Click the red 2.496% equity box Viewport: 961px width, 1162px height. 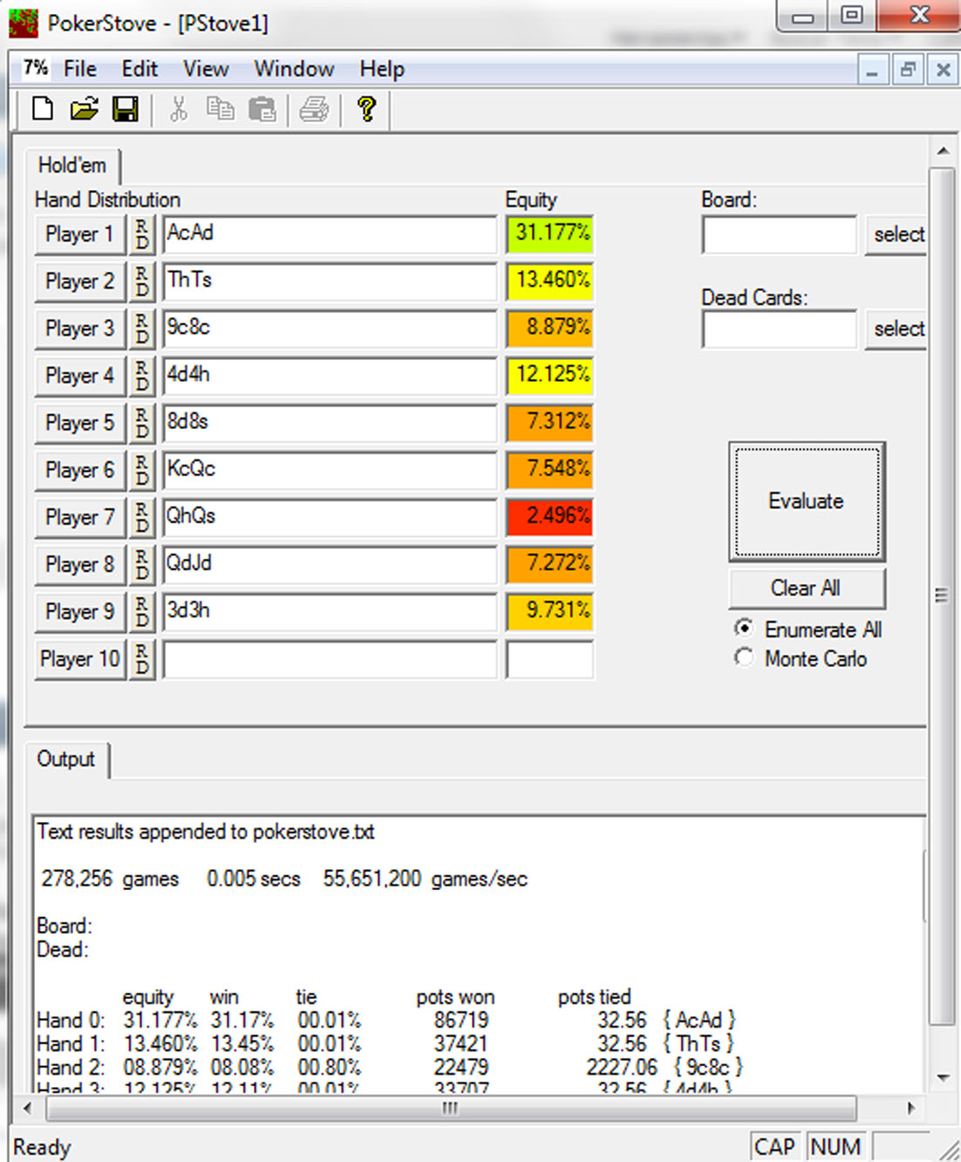click(x=550, y=517)
